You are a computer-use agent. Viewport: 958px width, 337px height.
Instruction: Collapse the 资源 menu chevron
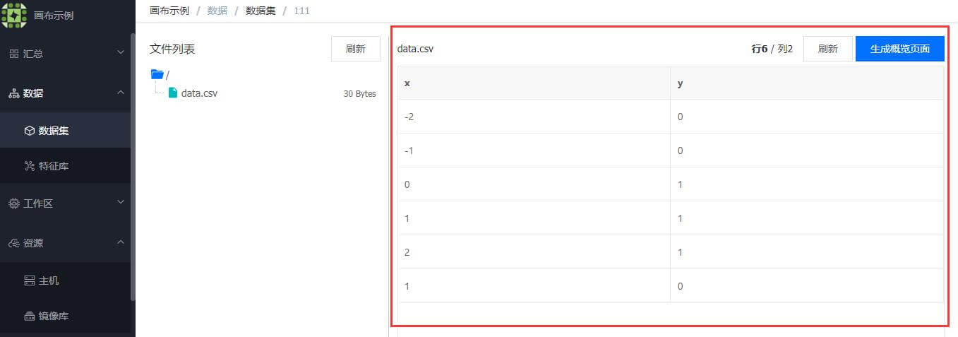[121, 242]
